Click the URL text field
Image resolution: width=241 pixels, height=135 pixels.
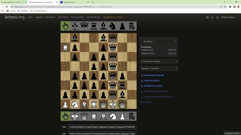coord(102,133)
